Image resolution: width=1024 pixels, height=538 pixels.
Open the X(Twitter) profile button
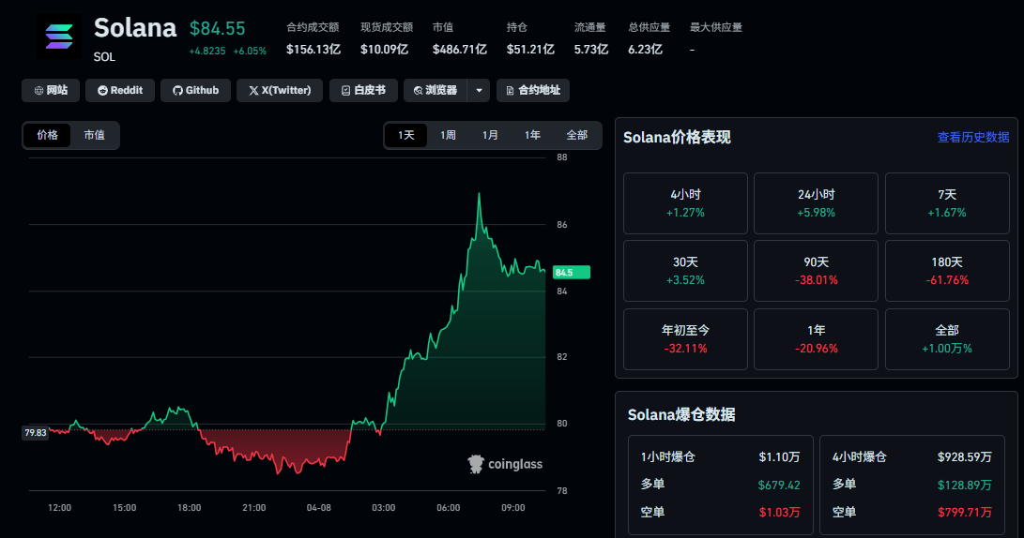(x=280, y=91)
